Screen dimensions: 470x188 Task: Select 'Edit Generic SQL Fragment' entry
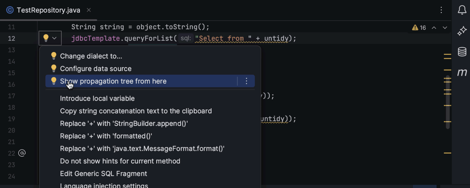pos(103,174)
